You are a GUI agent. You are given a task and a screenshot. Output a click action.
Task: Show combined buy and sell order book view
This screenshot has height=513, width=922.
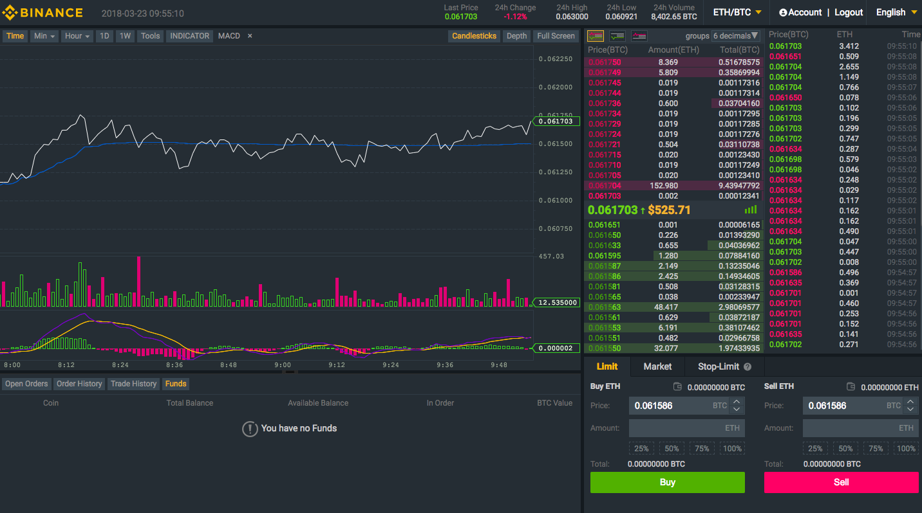tap(596, 36)
